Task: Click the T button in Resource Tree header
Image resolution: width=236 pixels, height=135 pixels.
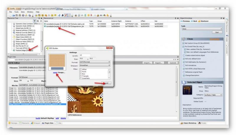Action: (x=35, y=21)
